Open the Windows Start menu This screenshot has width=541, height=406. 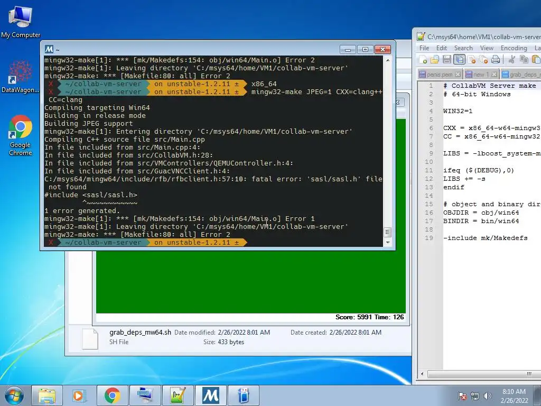click(x=14, y=395)
